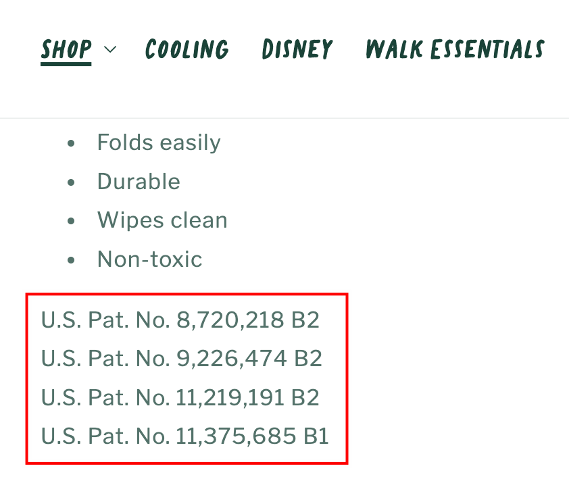Click the bullet dot before 'Wipes clean'
This screenshot has width=569, height=504.
click(x=72, y=221)
